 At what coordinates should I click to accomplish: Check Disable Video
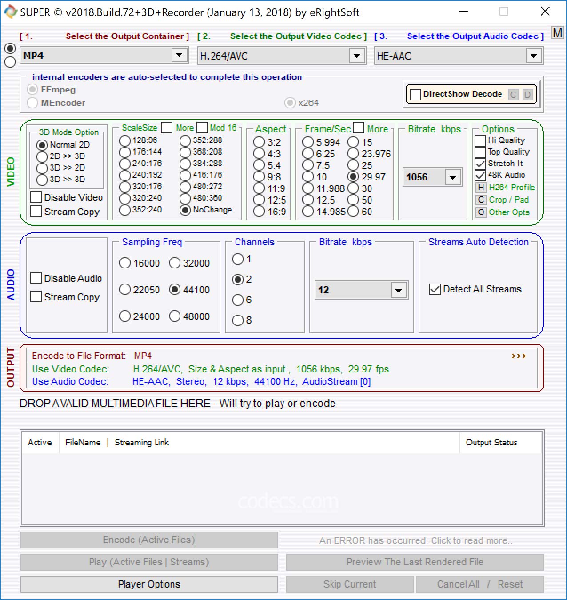coord(36,197)
